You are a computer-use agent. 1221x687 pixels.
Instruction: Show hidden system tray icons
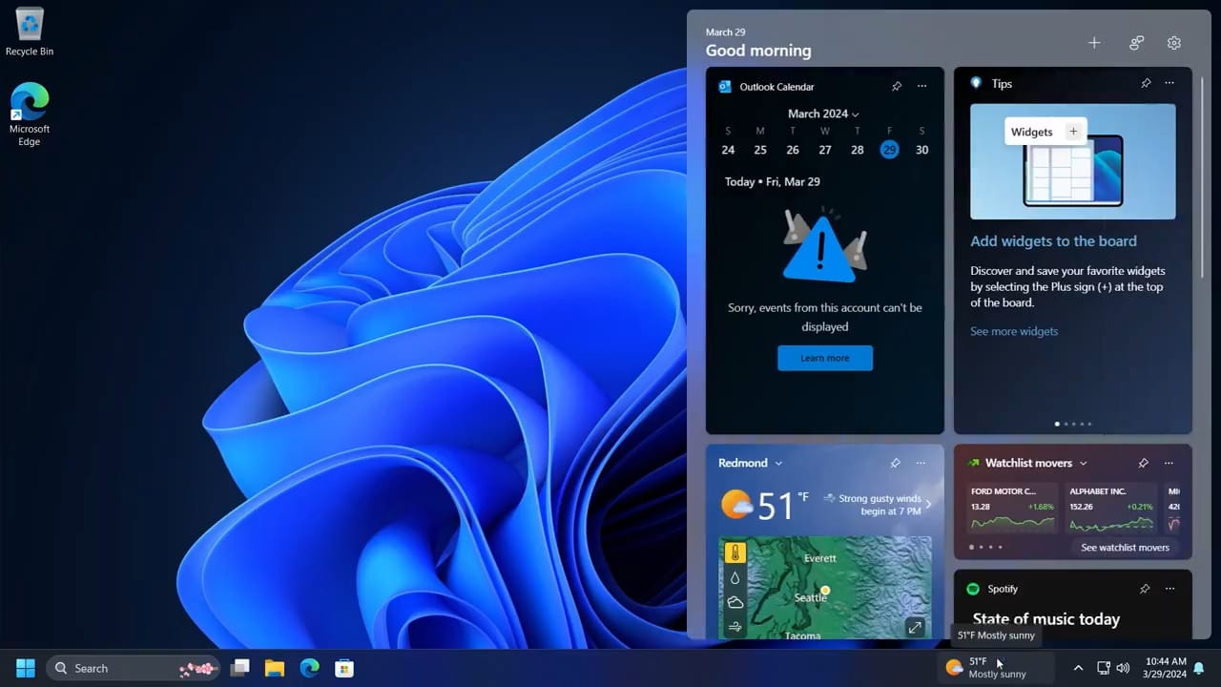(x=1078, y=668)
